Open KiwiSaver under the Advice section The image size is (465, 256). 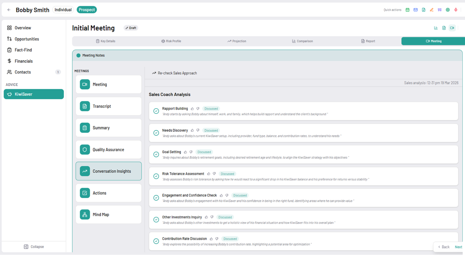(34, 94)
